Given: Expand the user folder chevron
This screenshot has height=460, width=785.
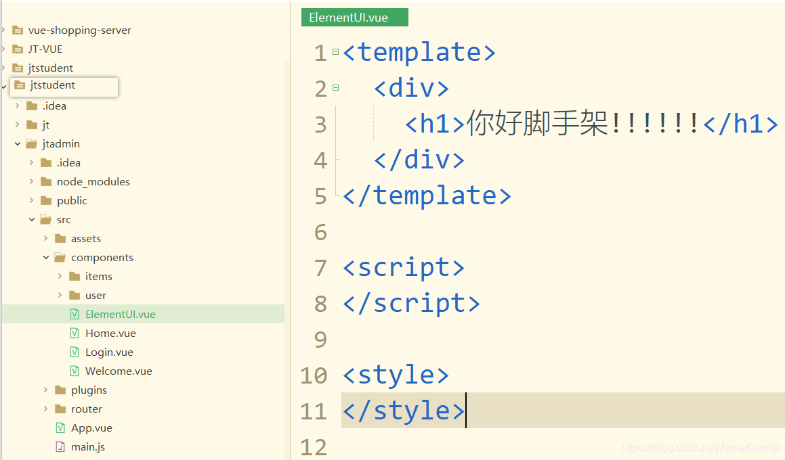Looking at the screenshot, I should 60,296.
